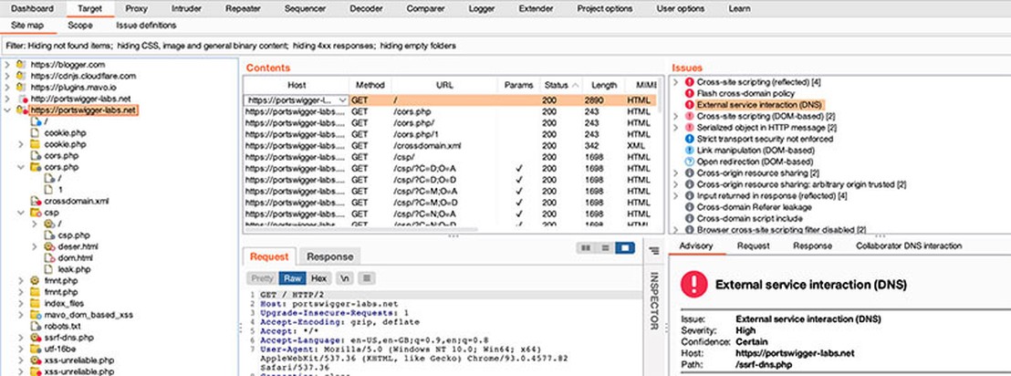The height and width of the screenshot is (376, 1011).
Task: Select the /crossdomain.xml row in Contents
Action: tap(450, 146)
